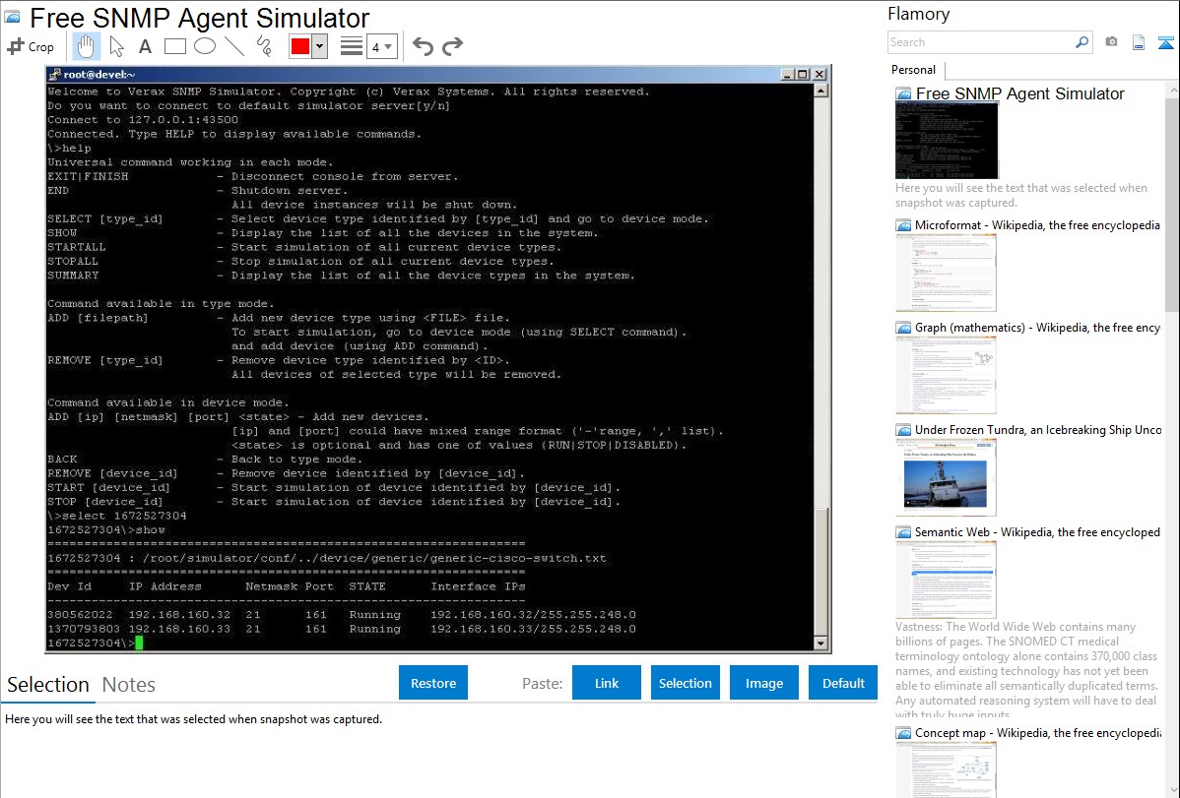Select the Crop tool
The height and width of the screenshot is (798, 1180).
pyautogui.click(x=31, y=46)
